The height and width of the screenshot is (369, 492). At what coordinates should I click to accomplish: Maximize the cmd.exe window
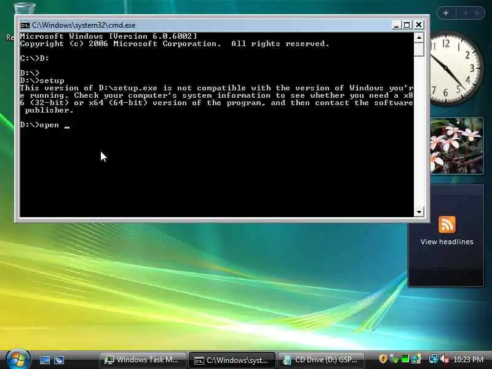pyautogui.click(x=407, y=25)
